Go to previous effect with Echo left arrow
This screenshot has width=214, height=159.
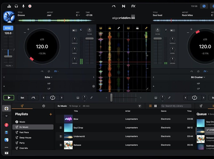click(x=4, y=77)
